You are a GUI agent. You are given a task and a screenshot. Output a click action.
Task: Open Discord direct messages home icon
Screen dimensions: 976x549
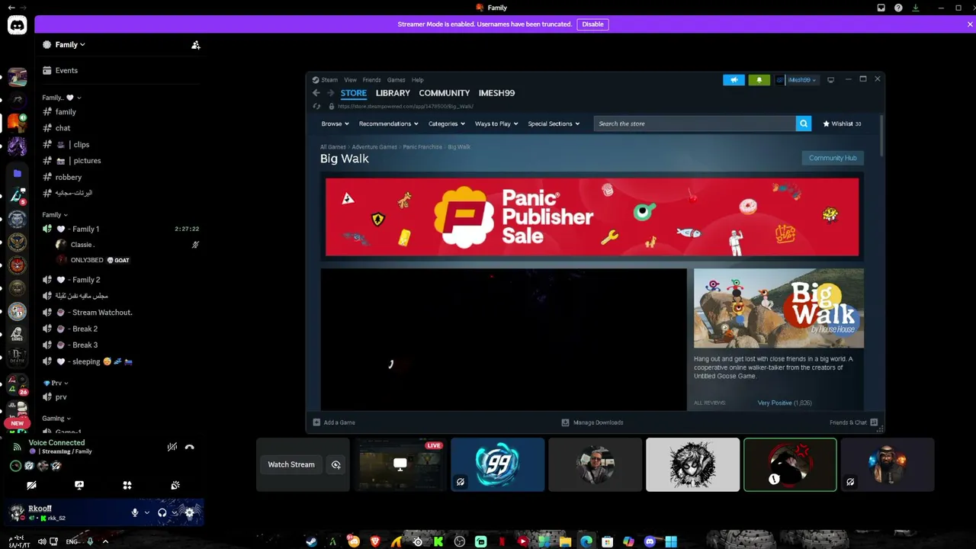pos(17,25)
